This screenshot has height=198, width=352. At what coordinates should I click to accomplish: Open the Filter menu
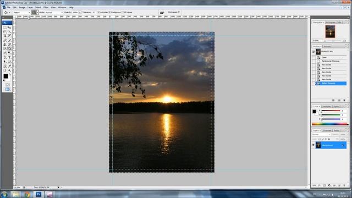(x=46, y=7)
